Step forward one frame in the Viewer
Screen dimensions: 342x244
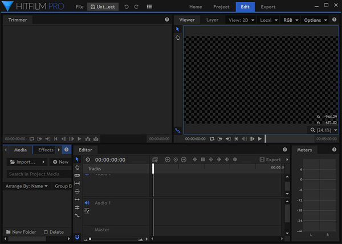tap(252, 139)
